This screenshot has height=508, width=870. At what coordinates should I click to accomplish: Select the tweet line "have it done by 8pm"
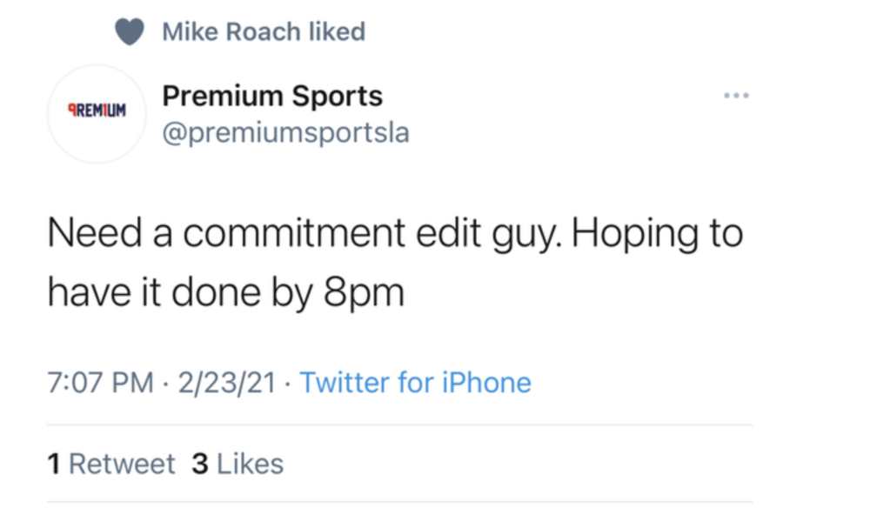[225, 293]
